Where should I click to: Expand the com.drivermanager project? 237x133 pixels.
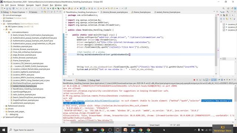[1, 15]
